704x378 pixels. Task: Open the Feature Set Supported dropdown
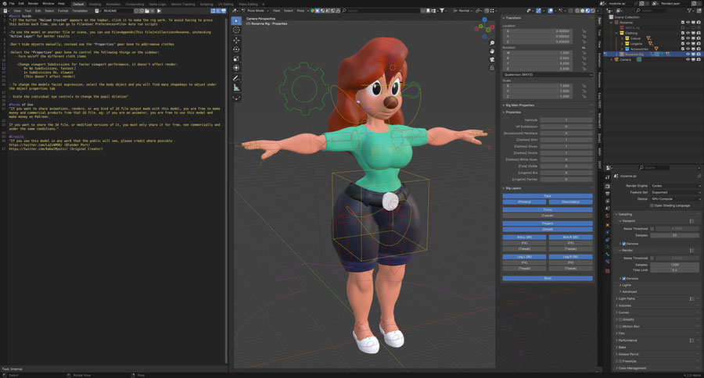pyautogui.click(x=676, y=192)
